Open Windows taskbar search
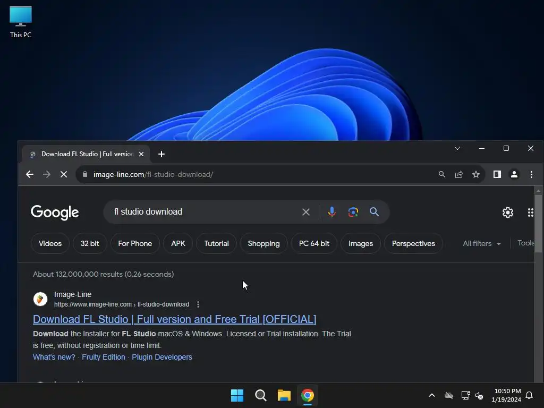 pos(260,395)
